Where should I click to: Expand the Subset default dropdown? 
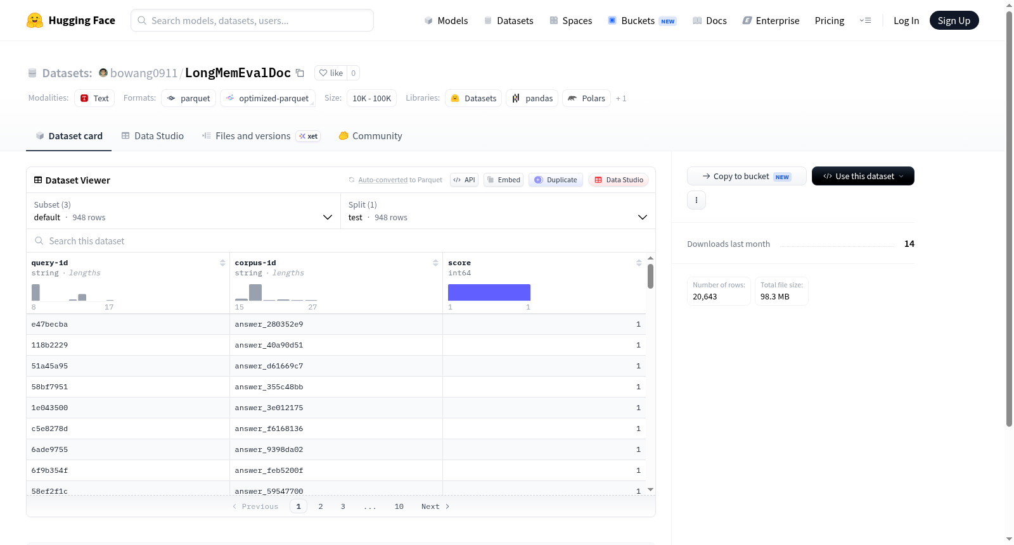point(183,211)
